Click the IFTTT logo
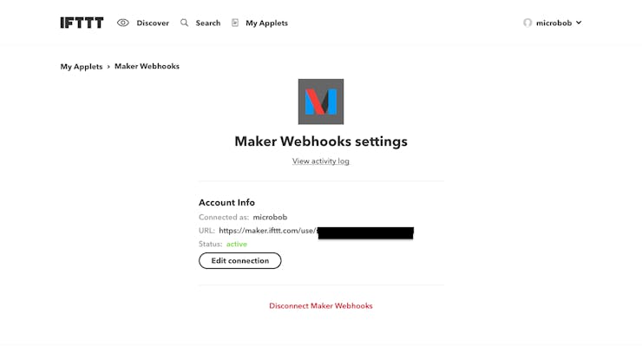The width and height of the screenshot is (642, 360). [x=82, y=23]
